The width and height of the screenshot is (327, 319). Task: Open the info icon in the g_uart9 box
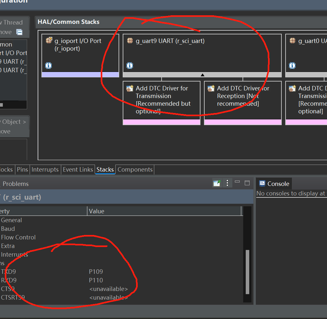[130, 66]
